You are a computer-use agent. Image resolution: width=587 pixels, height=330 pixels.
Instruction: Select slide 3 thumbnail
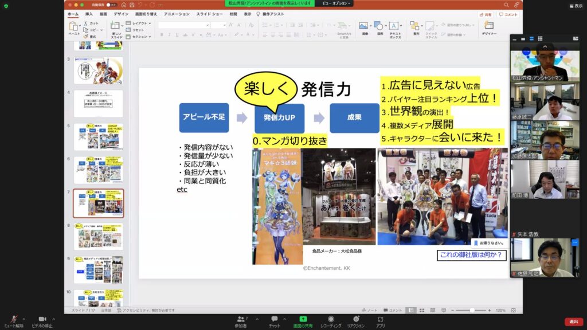coord(99,70)
